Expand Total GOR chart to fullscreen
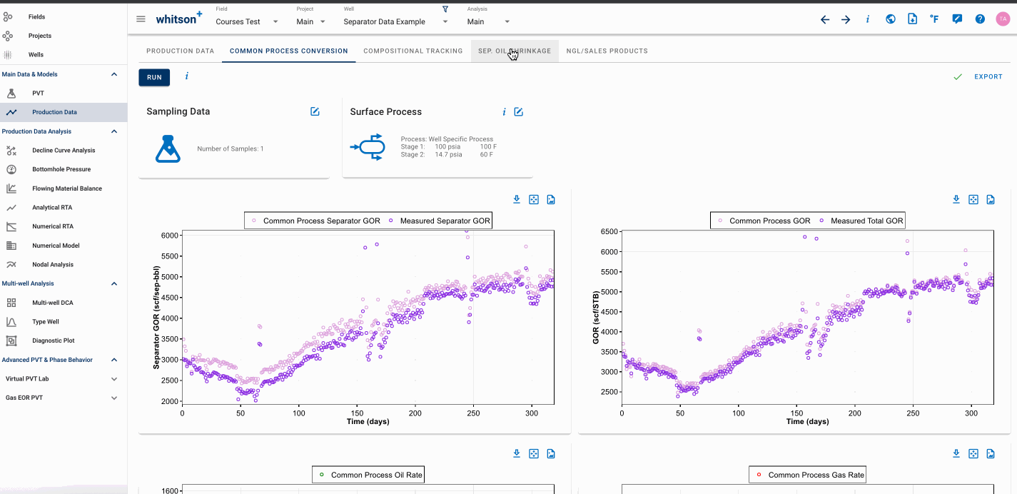The image size is (1017, 494). click(973, 200)
